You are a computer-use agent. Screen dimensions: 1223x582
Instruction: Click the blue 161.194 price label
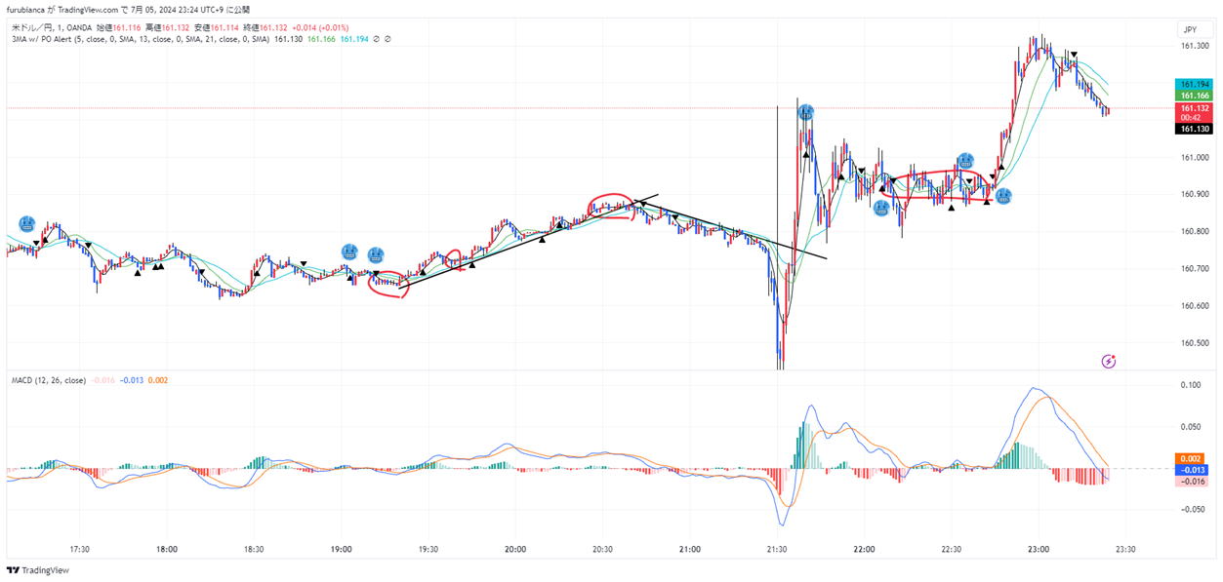[x=1196, y=86]
